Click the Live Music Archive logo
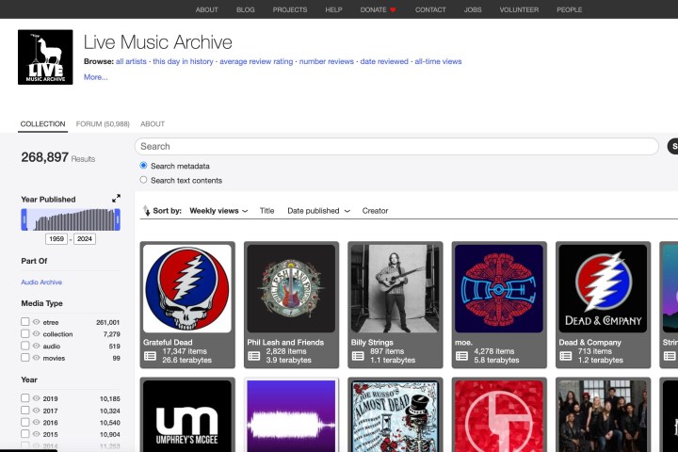The image size is (678, 452). pyautogui.click(x=45, y=57)
